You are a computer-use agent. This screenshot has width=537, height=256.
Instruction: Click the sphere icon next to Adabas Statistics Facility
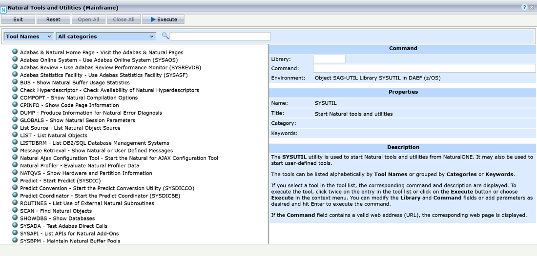[15, 74]
